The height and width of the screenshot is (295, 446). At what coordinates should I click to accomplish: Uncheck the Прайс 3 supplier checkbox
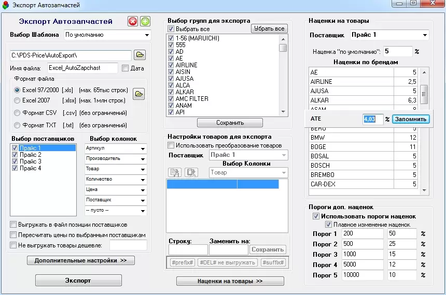[x=15, y=161]
